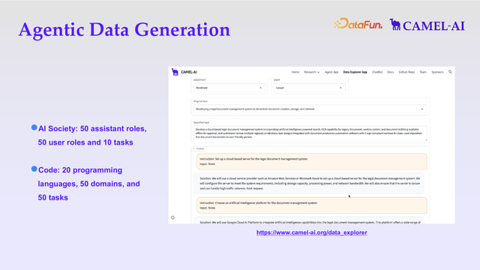Open the Agent App nav item

[331, 72]
